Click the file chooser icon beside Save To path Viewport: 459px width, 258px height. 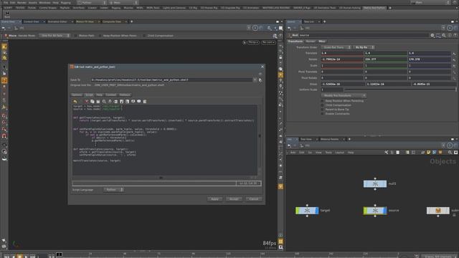tap(260, 80)
